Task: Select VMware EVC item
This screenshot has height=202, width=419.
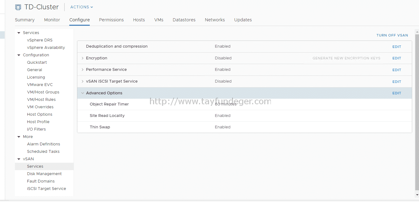Action: pos(40,85)
